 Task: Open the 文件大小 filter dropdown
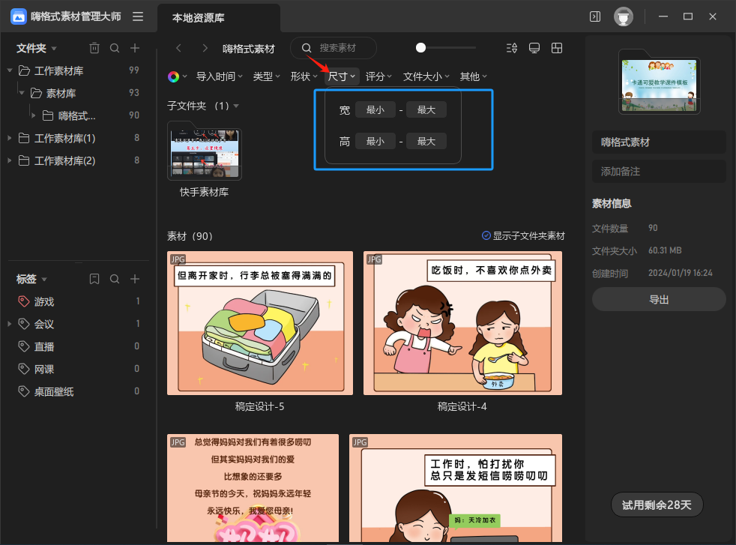click(426, 76)
